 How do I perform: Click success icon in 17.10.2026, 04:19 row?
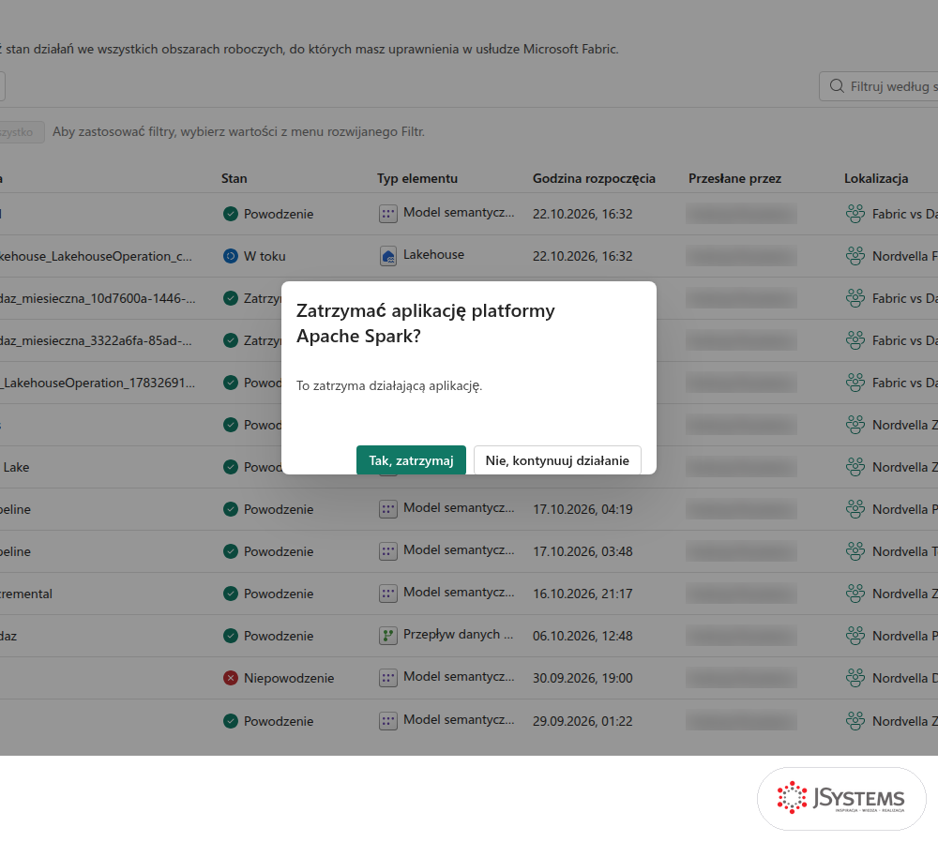(x=231, y=509)
